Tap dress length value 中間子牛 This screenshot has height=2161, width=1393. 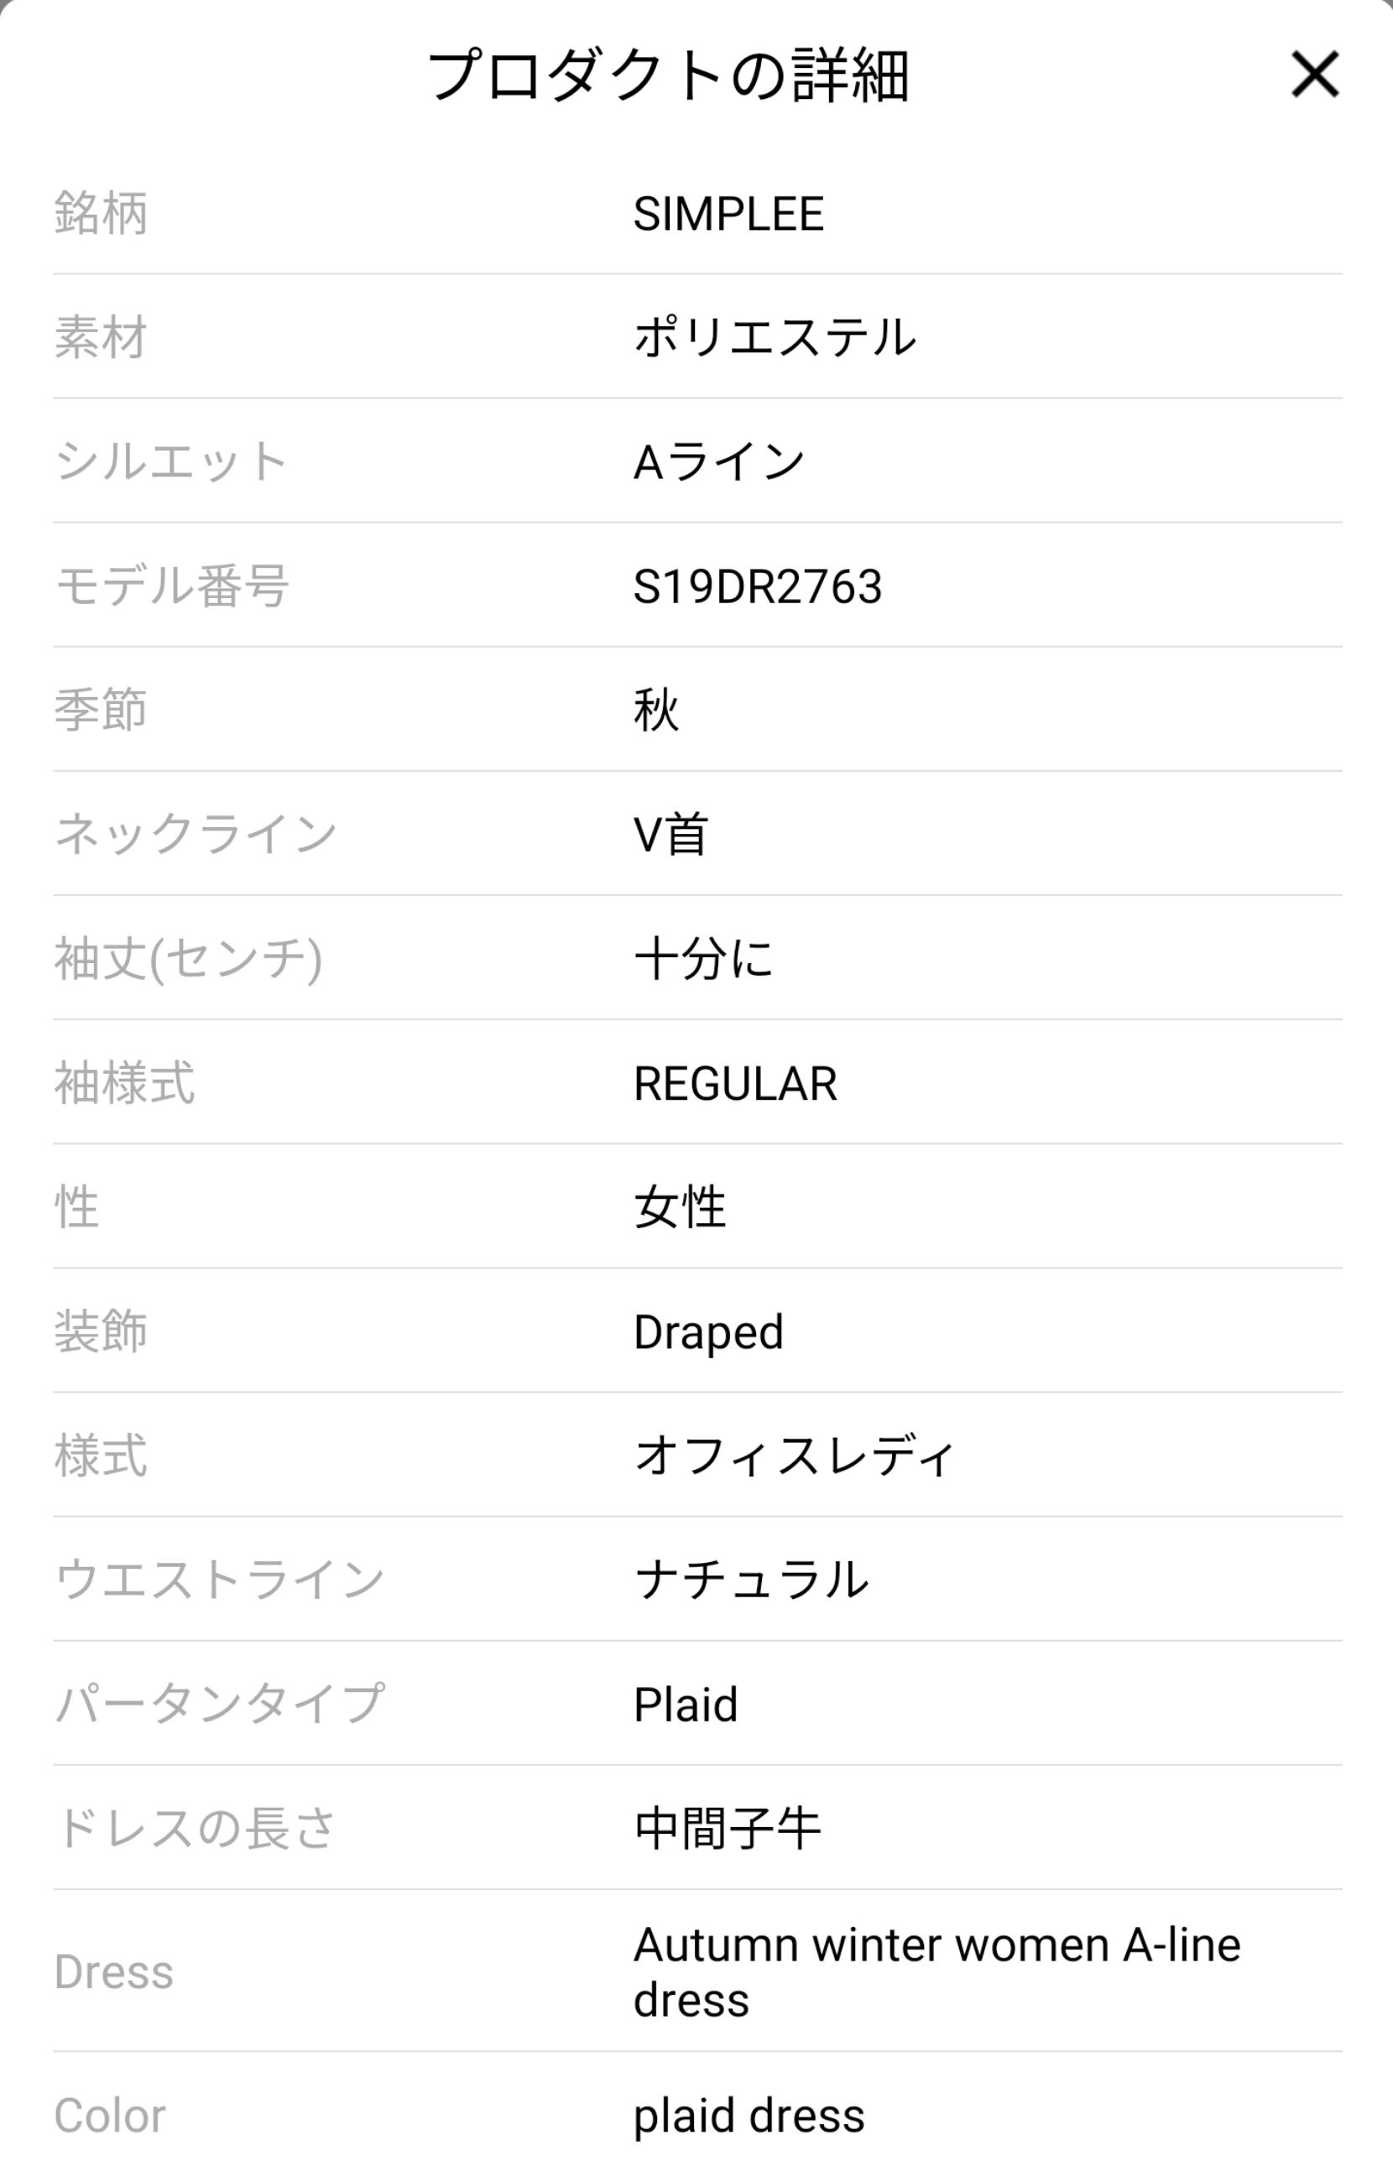point(728,1828)
